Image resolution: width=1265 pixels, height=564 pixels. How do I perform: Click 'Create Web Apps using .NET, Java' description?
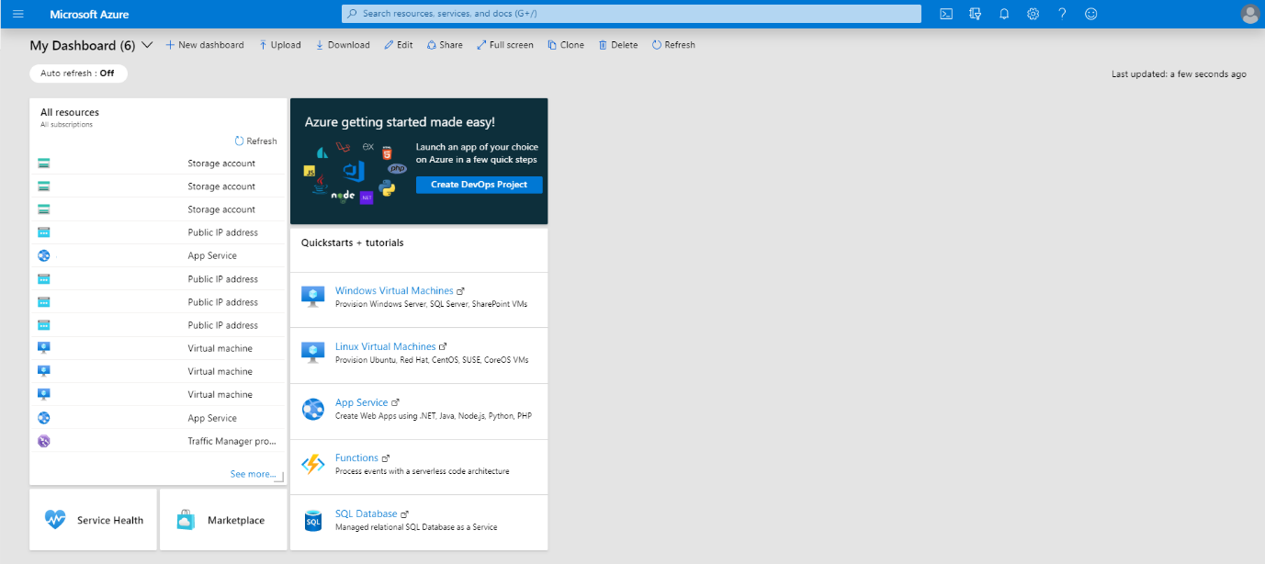click(x=434, y=415)
